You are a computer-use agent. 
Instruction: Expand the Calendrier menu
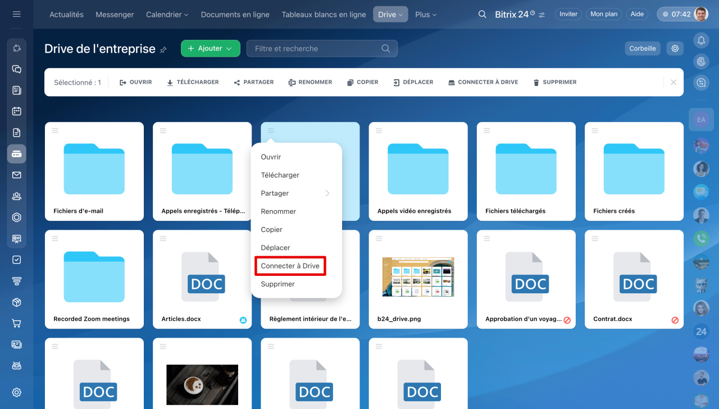click(x=167, y=15)
